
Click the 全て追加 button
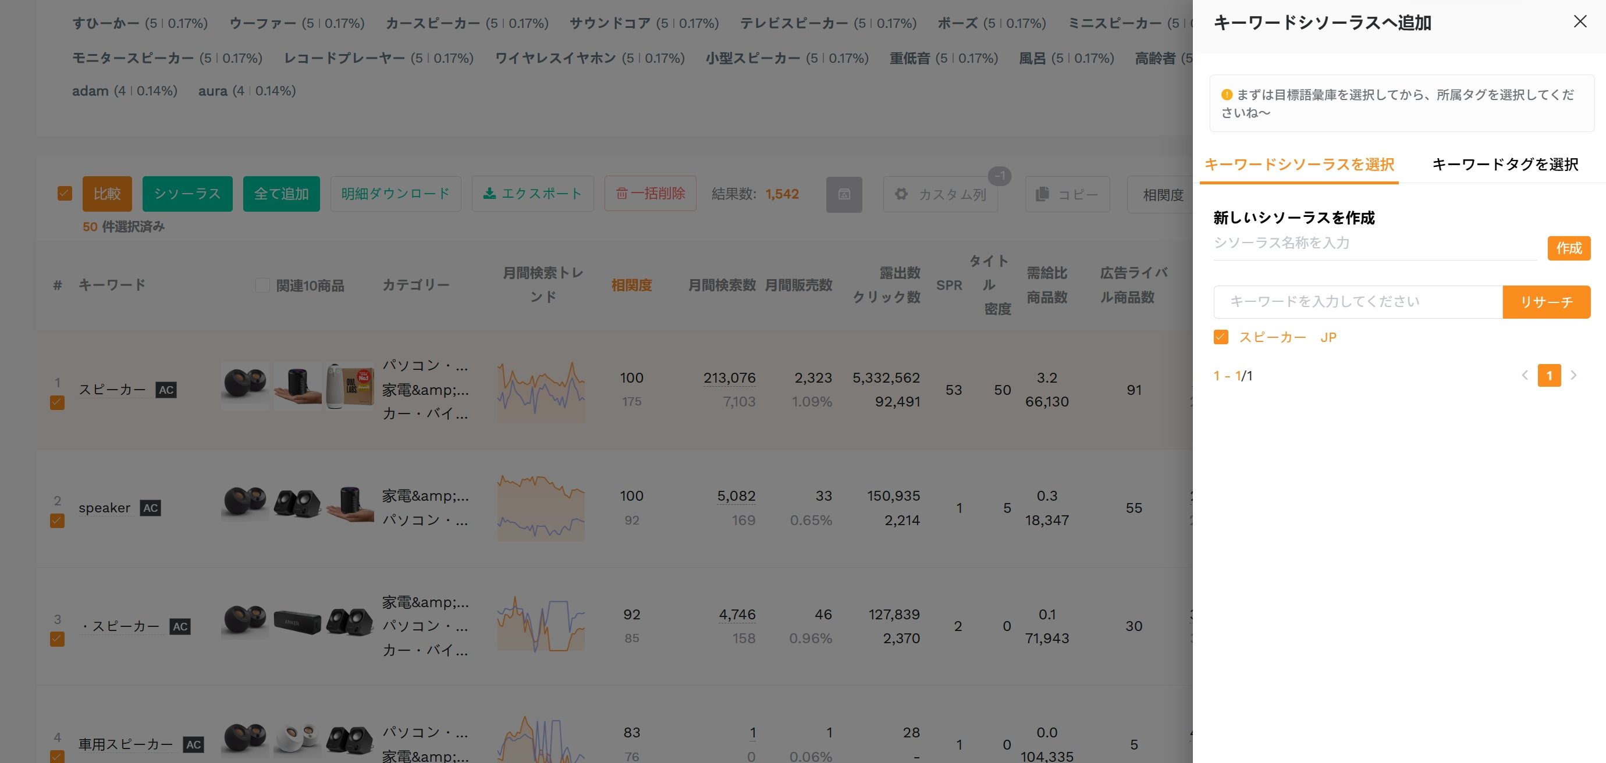pos(281,194)
